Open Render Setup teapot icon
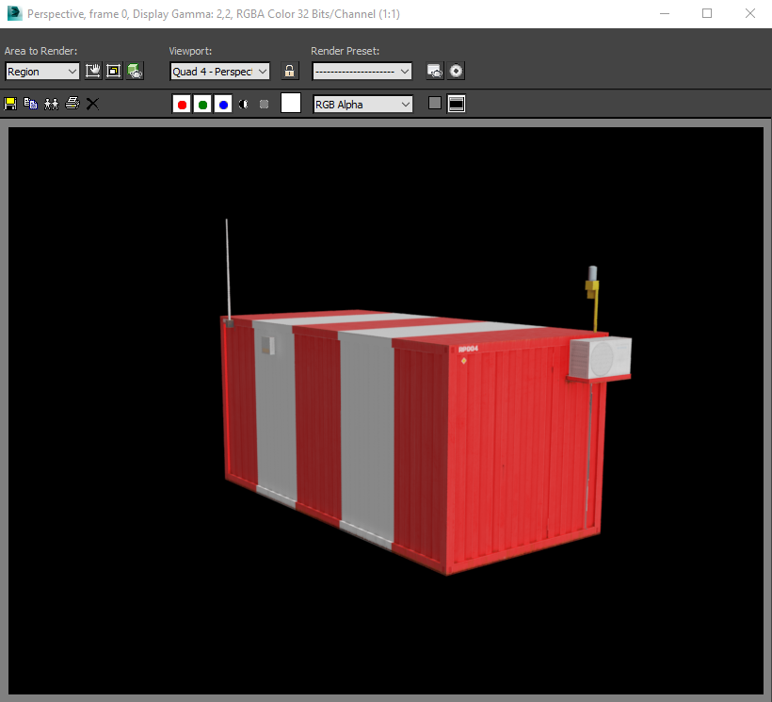This screenshot has height=702, width=772. pyautogui.click(x=435, y=71)
